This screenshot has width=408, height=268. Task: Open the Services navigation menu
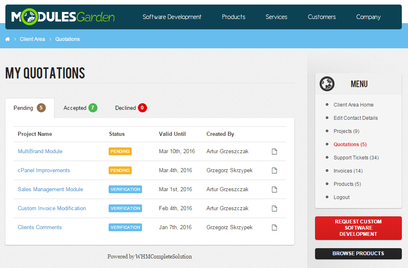[x=276, y=17]
